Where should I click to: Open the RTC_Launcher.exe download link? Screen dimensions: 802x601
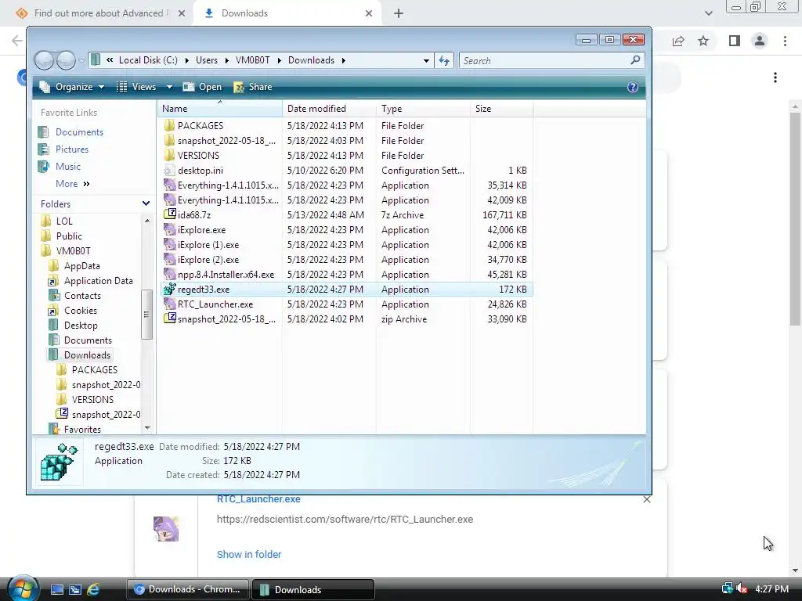coord(258,499)
